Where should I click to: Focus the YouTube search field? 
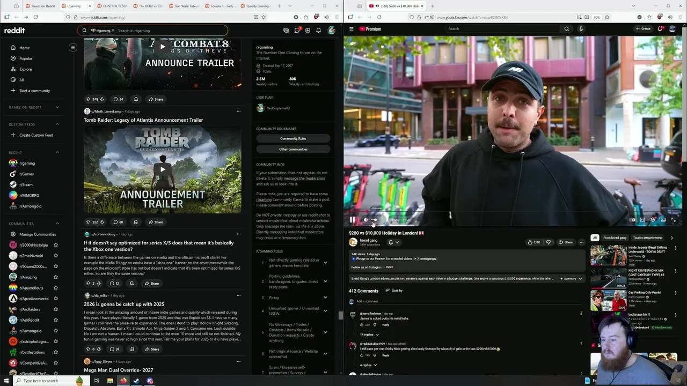tap(502, 29)
